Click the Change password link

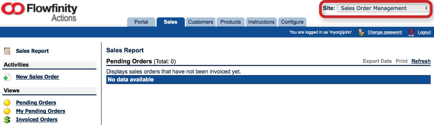coord(385,32)
